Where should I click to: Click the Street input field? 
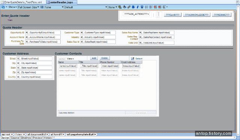pos(34,59)
